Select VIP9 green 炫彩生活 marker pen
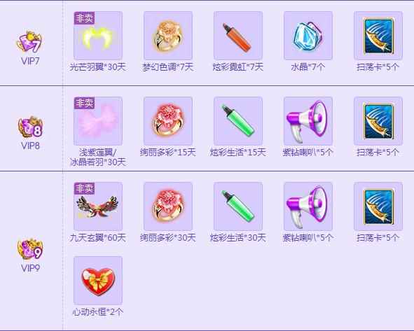Viewport: 414px width, 331px height. click(x=238, y=206)
